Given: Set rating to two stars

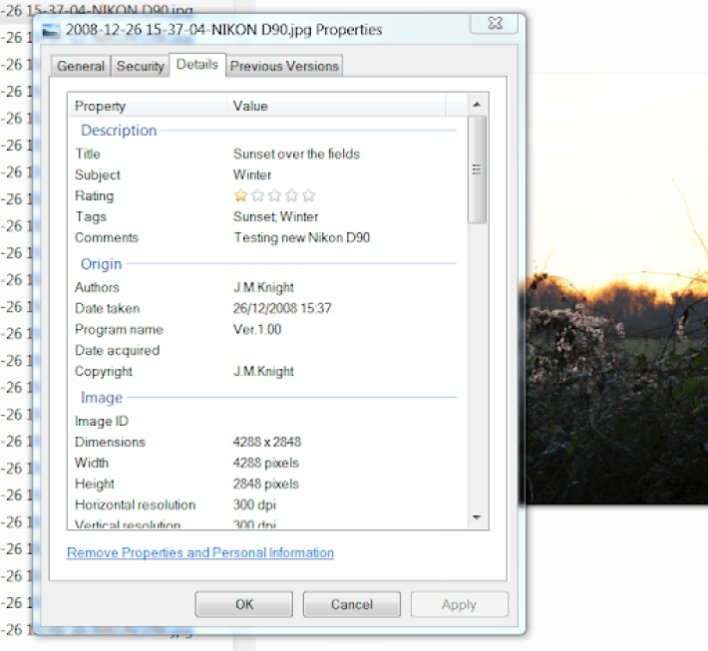Looking at the screenshot, I should pyautogui.click(x=258, y=195).
